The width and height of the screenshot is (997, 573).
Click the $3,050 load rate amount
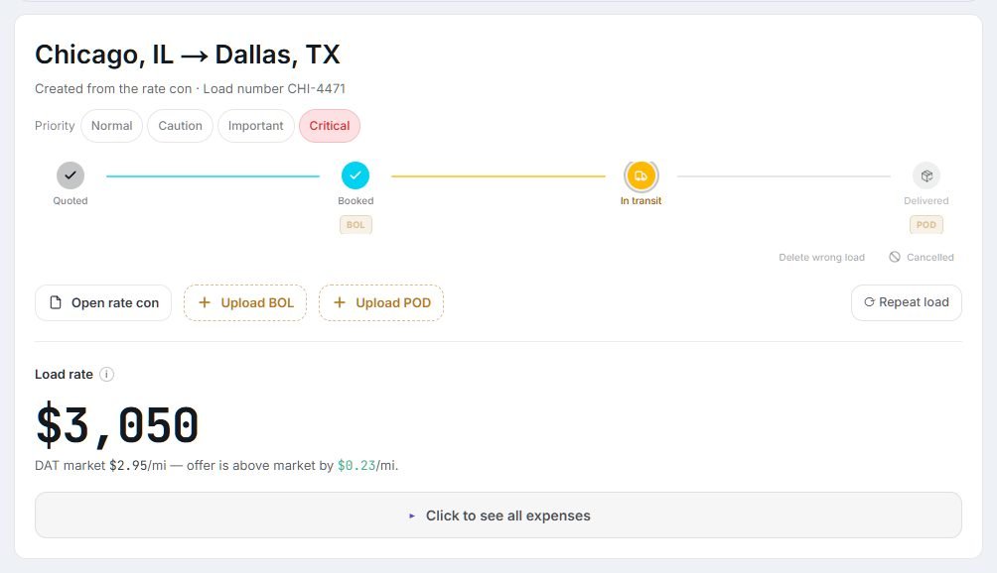pyautogui.click(x=117, y=424)
